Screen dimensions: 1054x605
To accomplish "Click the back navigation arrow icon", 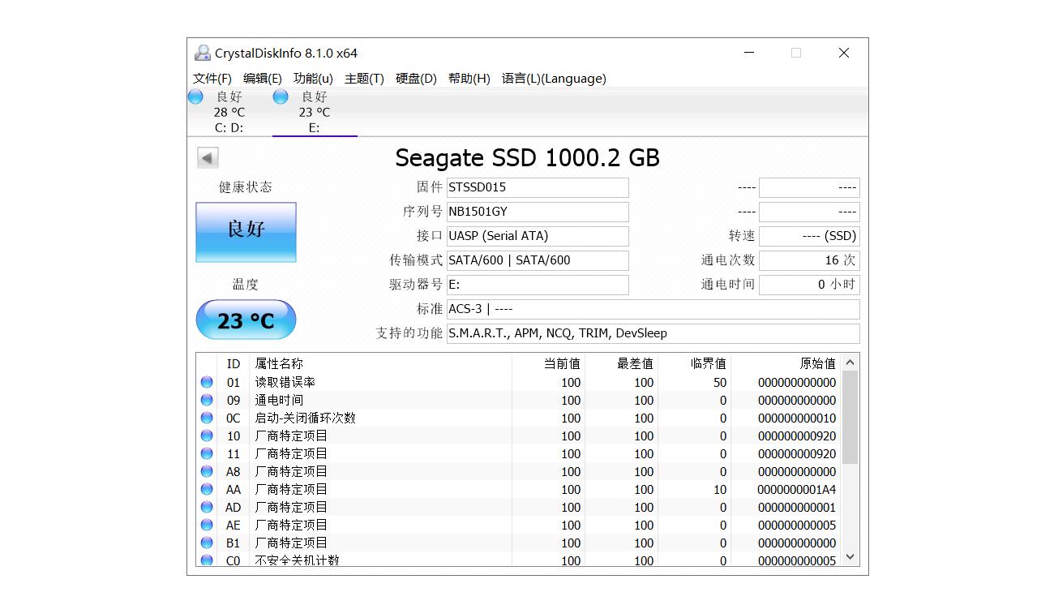I will pos(208,157).
